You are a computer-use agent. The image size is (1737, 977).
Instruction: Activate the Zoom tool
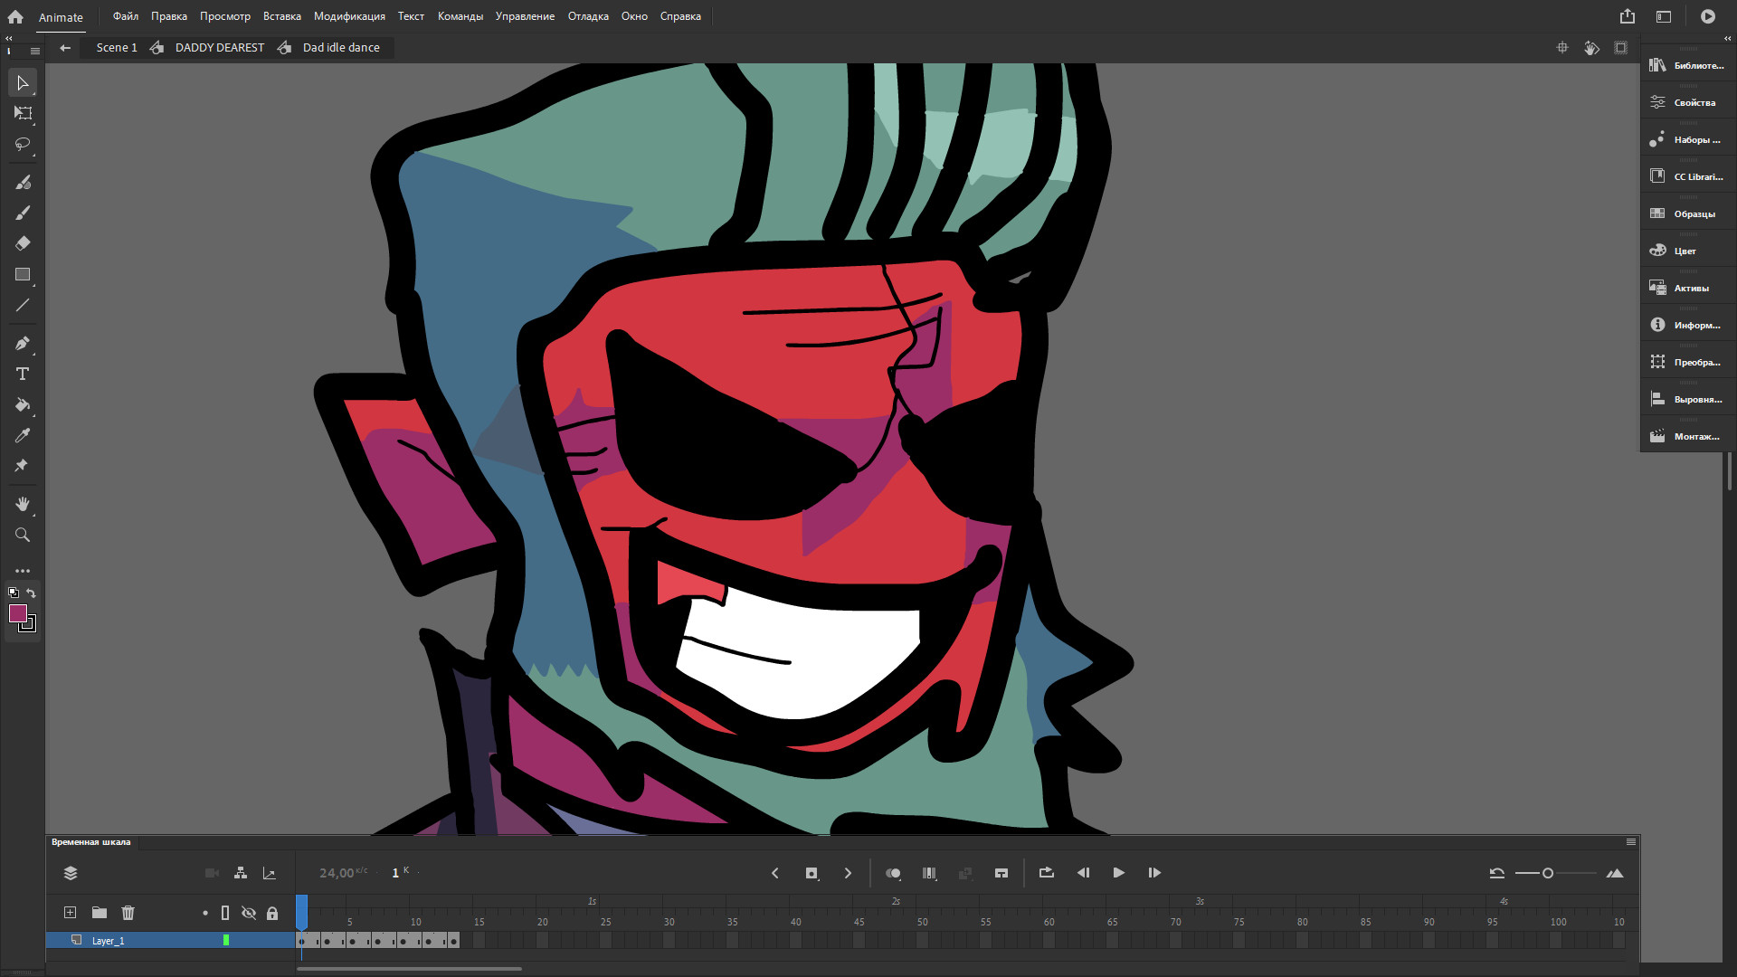click(22, 535)
